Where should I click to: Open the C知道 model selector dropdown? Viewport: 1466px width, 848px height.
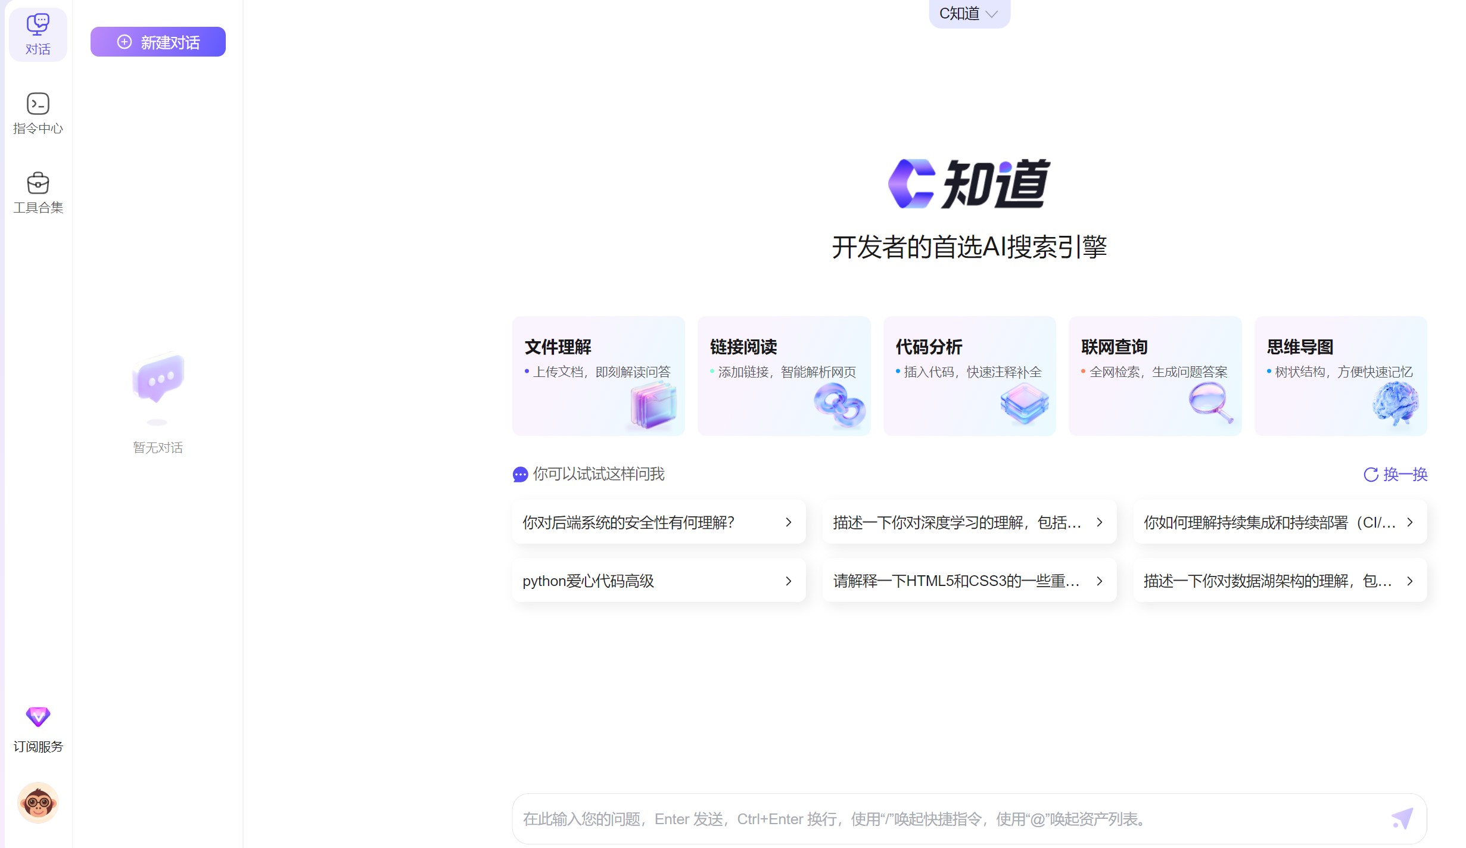[x=968, y=13]
